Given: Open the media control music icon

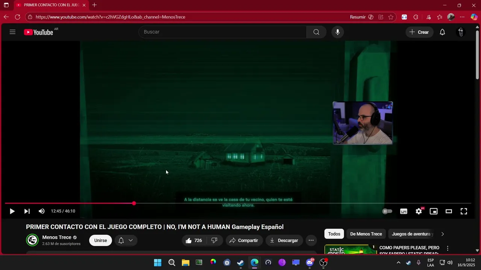Looking at the screenshot, I should (429, 17).
